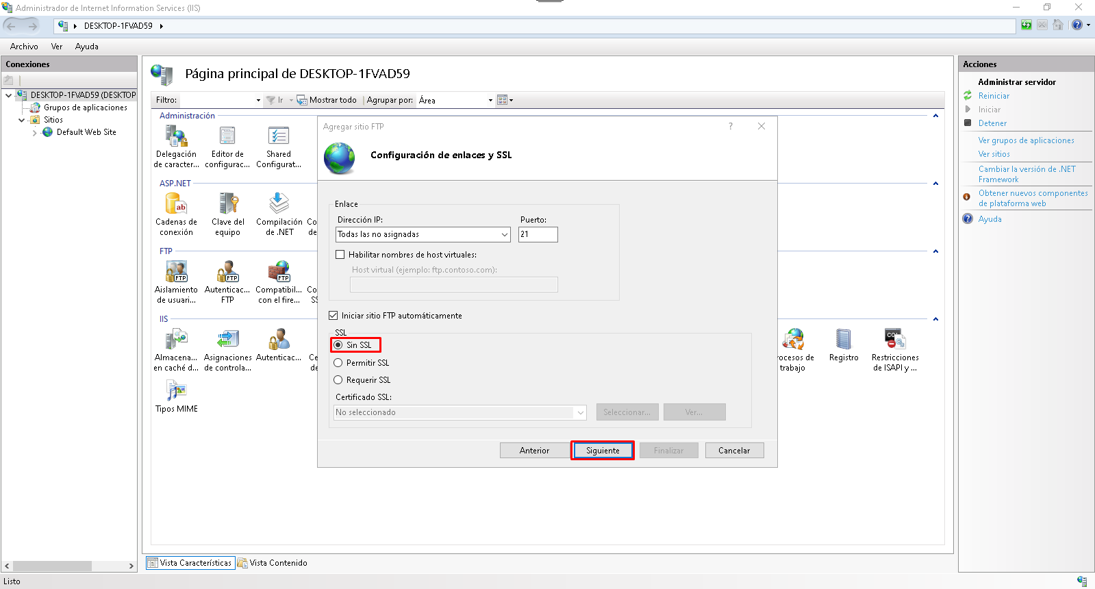Expand Default Web Site tree node
The image size is (1095, 589).
coord(35,133)
